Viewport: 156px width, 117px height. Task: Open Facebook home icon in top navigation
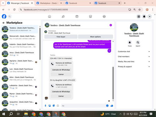coord(50,17)
